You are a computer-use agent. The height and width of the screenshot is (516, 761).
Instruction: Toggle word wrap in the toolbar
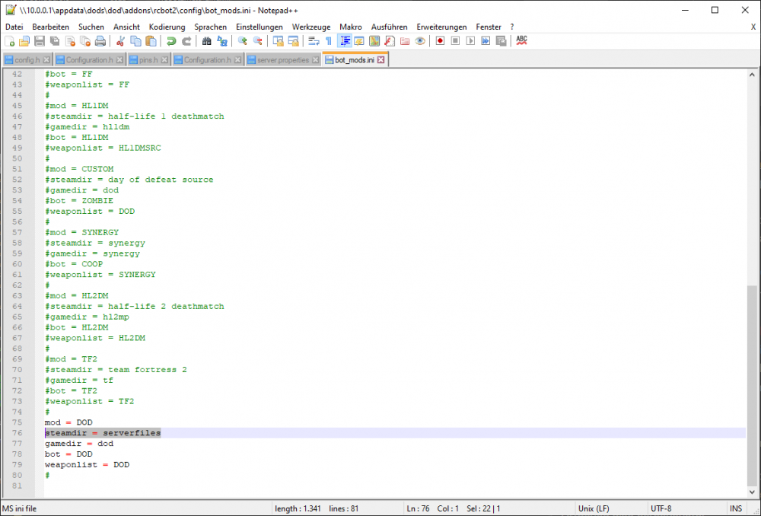pyautogui.click(x=314, y=41)
